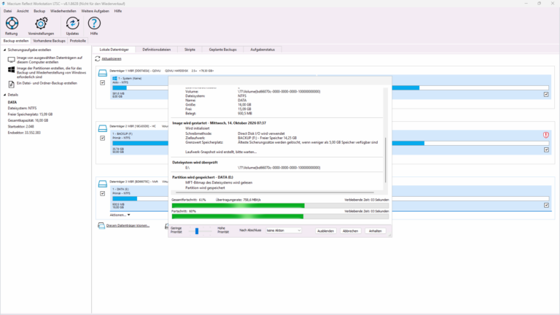
Task: Click 'Gesamtkapazität: 16,00 GB' in Details
Action: pos(28,120)
